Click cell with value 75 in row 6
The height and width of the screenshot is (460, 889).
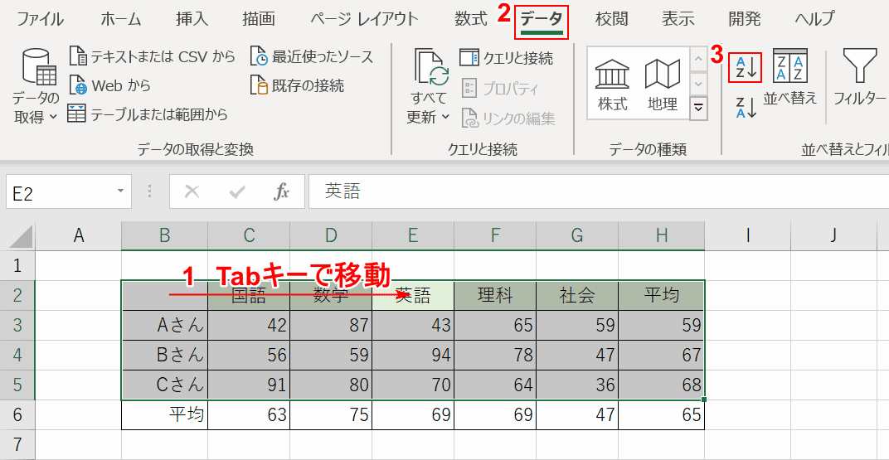[x=331, y=414]
